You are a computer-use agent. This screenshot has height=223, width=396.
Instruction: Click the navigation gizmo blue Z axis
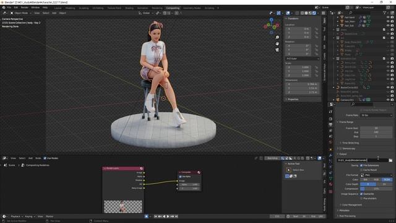272,19
